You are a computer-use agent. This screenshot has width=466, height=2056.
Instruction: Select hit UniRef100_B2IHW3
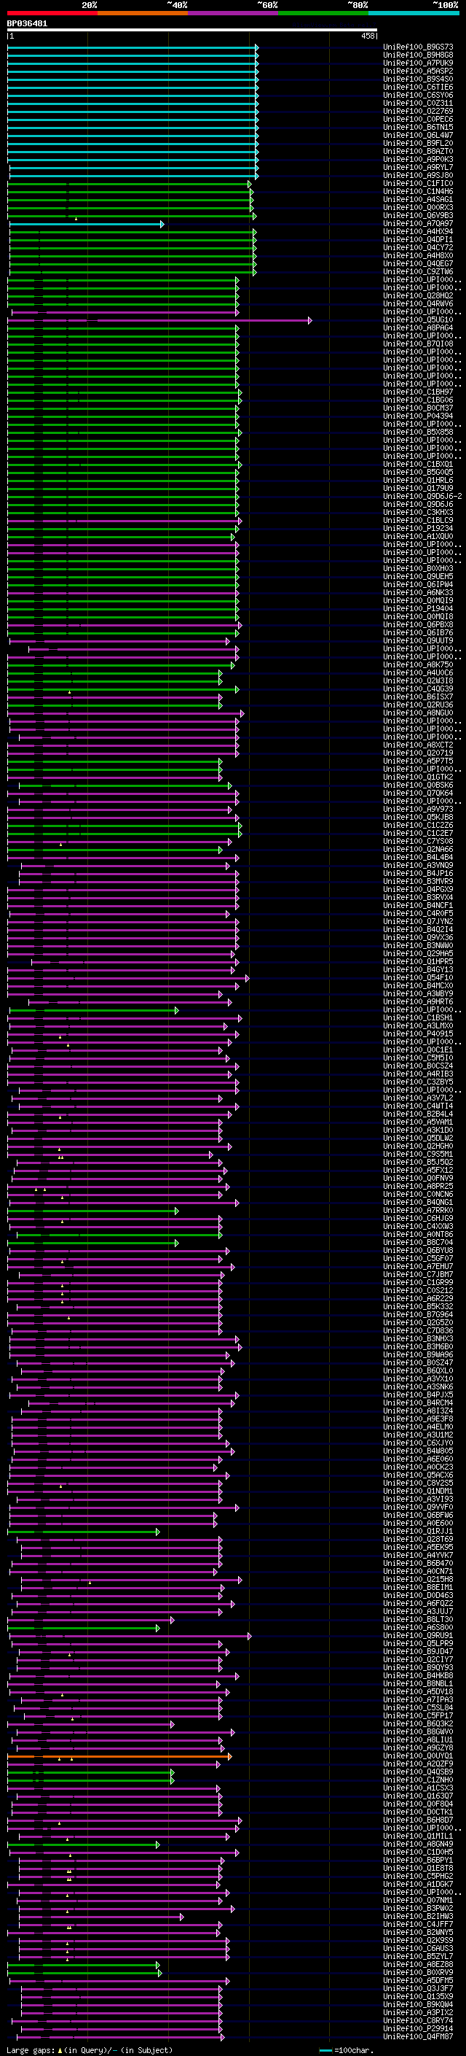pyautogui.click(x=417, y=1915)
